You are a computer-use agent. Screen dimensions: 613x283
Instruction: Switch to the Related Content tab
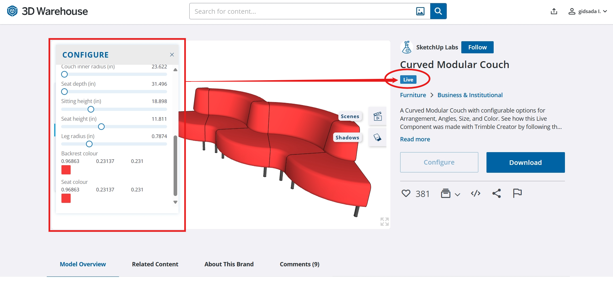tap(155, 264)
